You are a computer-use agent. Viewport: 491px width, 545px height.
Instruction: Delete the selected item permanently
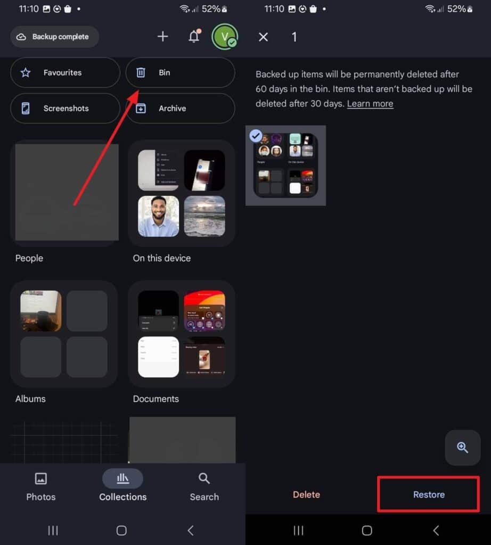tap(306, 494)
